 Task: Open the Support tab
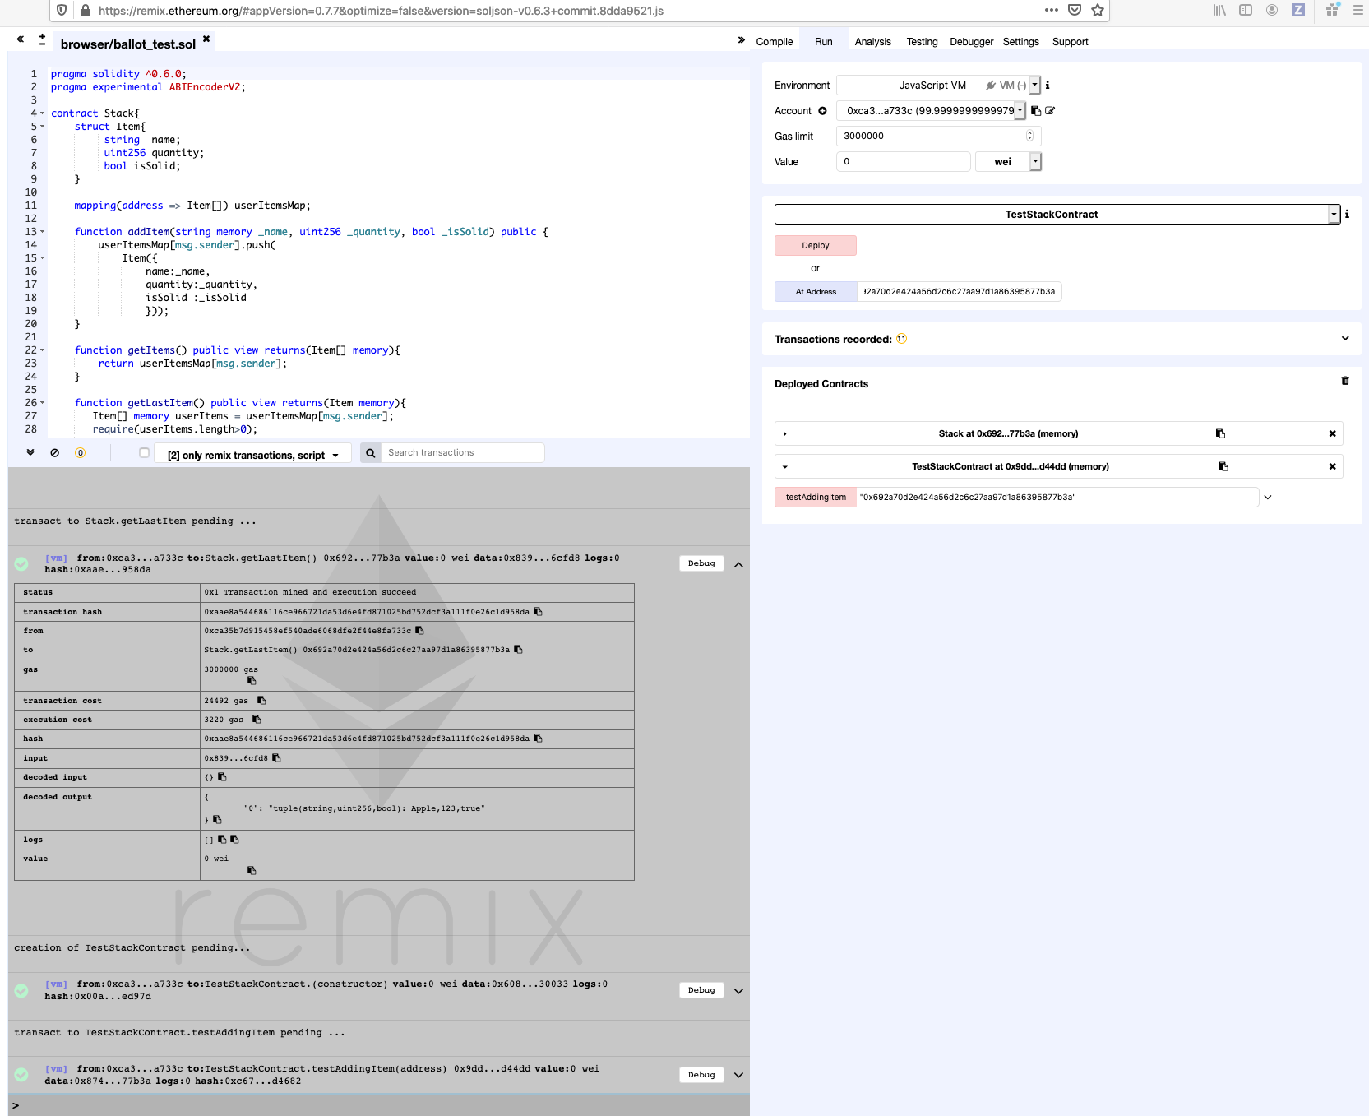pos(1070,42)
